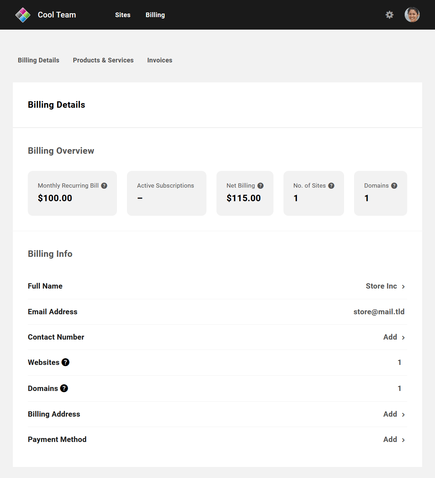Expand the Contact Number row chevron
The width and height of the screenshot is (435, 478).
point(403,337)
